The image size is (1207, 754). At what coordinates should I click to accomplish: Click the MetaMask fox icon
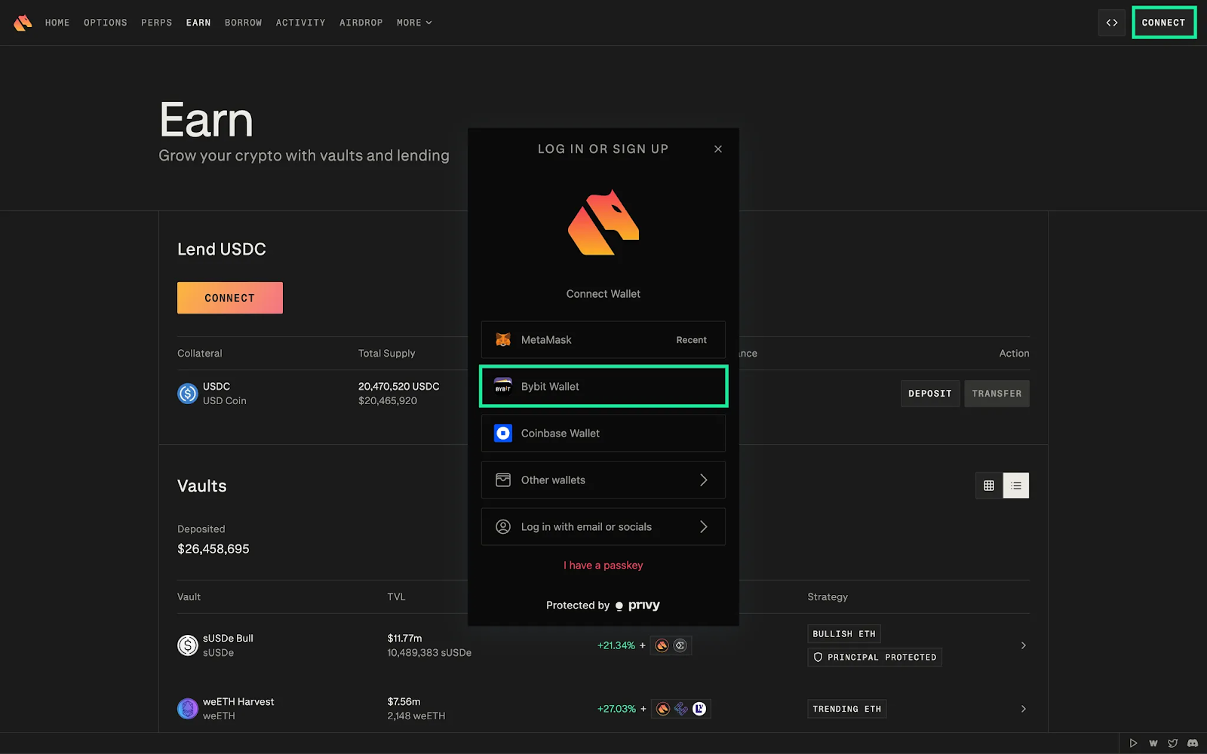pos(503,340)
